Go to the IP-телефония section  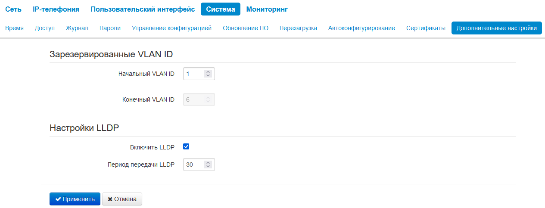(56, 9)
